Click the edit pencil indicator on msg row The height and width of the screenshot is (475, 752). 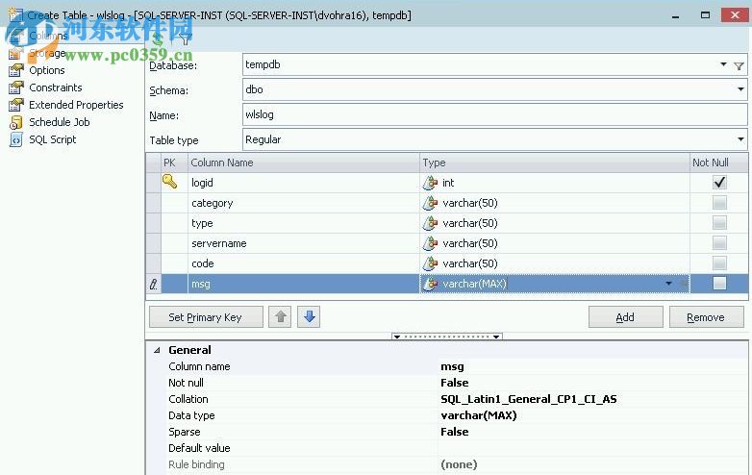[x=154, y=284]
